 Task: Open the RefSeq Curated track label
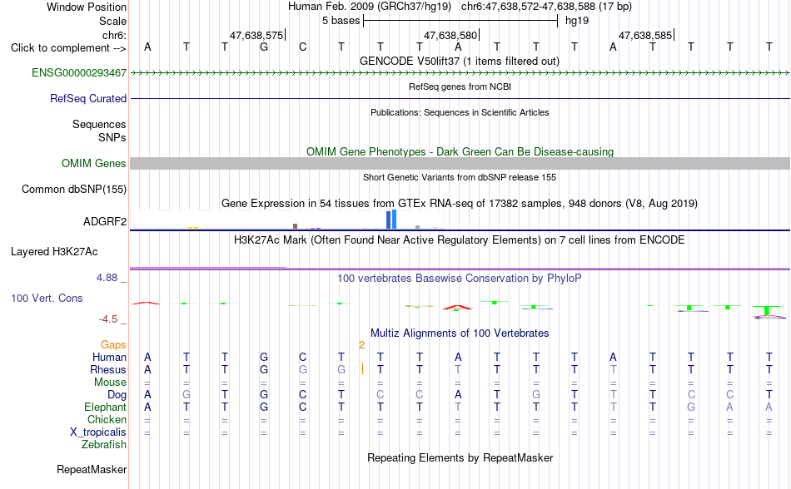[x=87, y=98]
